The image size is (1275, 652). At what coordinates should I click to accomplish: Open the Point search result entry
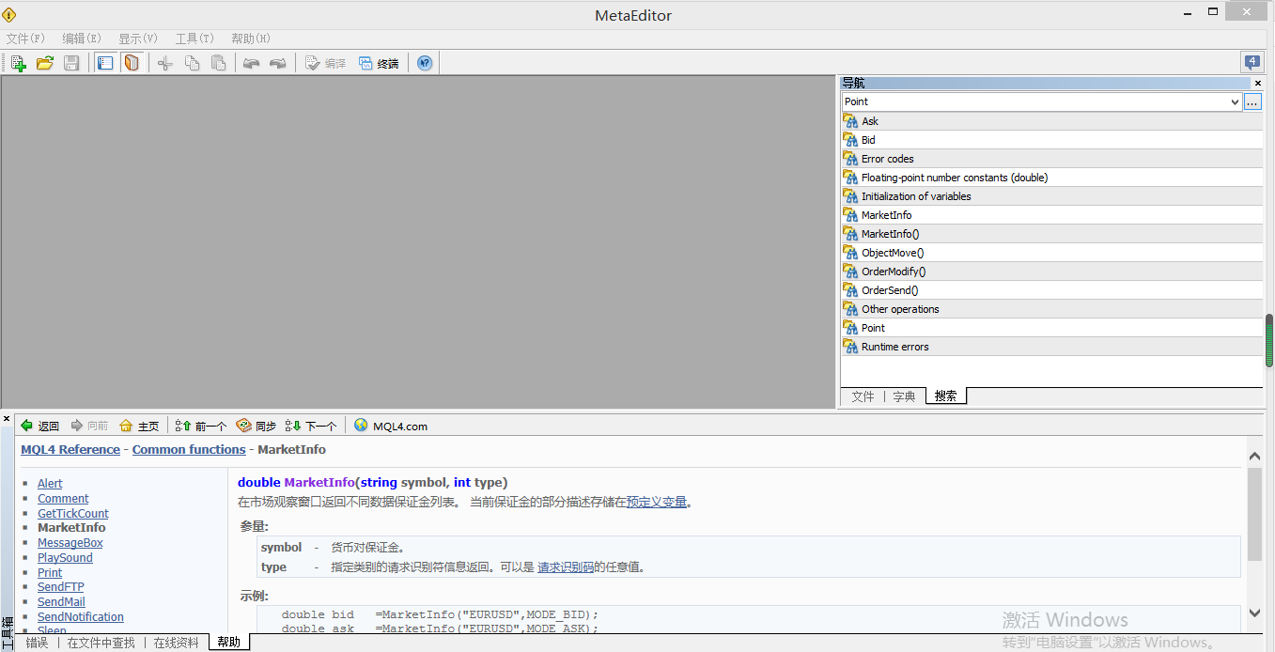1051,328
